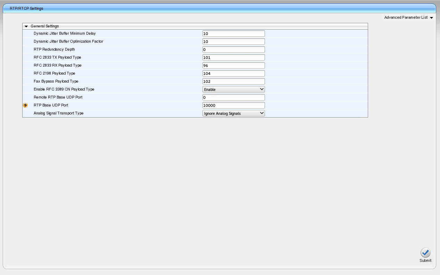Click the lightning bolt icon beside RTP Base UDP Port
Viewport: 440px width, 275px height.
(25, 105)
